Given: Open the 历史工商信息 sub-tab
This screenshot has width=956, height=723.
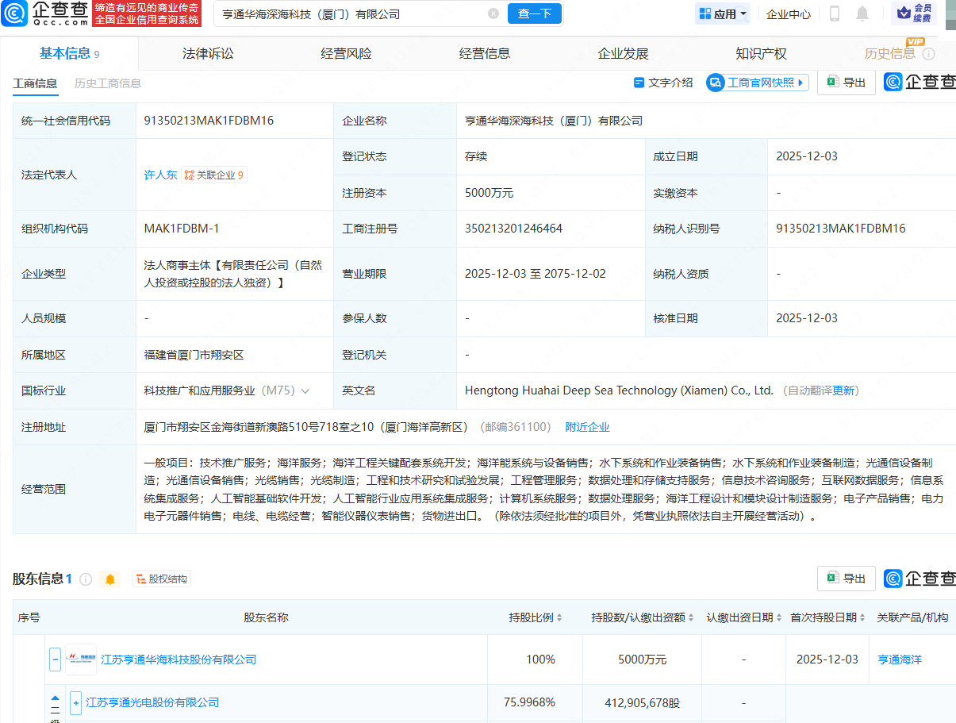Looking at the screenshot, I should tap(108, 83).
